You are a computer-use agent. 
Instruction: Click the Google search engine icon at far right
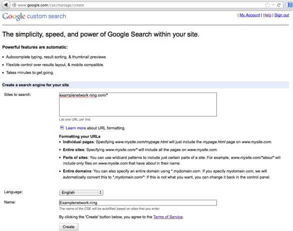click(290, 5)
